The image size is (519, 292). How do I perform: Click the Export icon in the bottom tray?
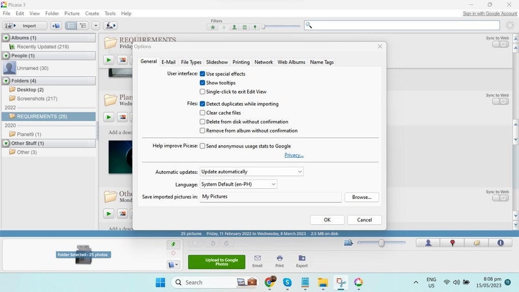(302, 261)
